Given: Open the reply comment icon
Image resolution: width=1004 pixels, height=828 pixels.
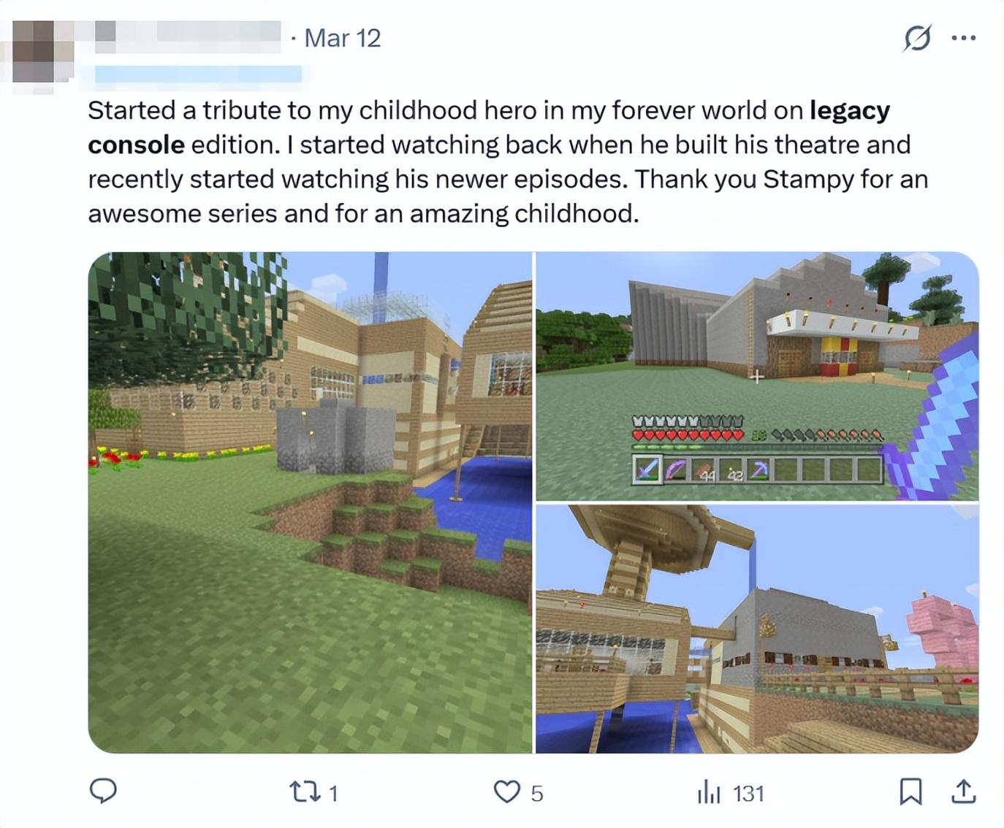Looking at the screenshot, I should coord(103,791).
